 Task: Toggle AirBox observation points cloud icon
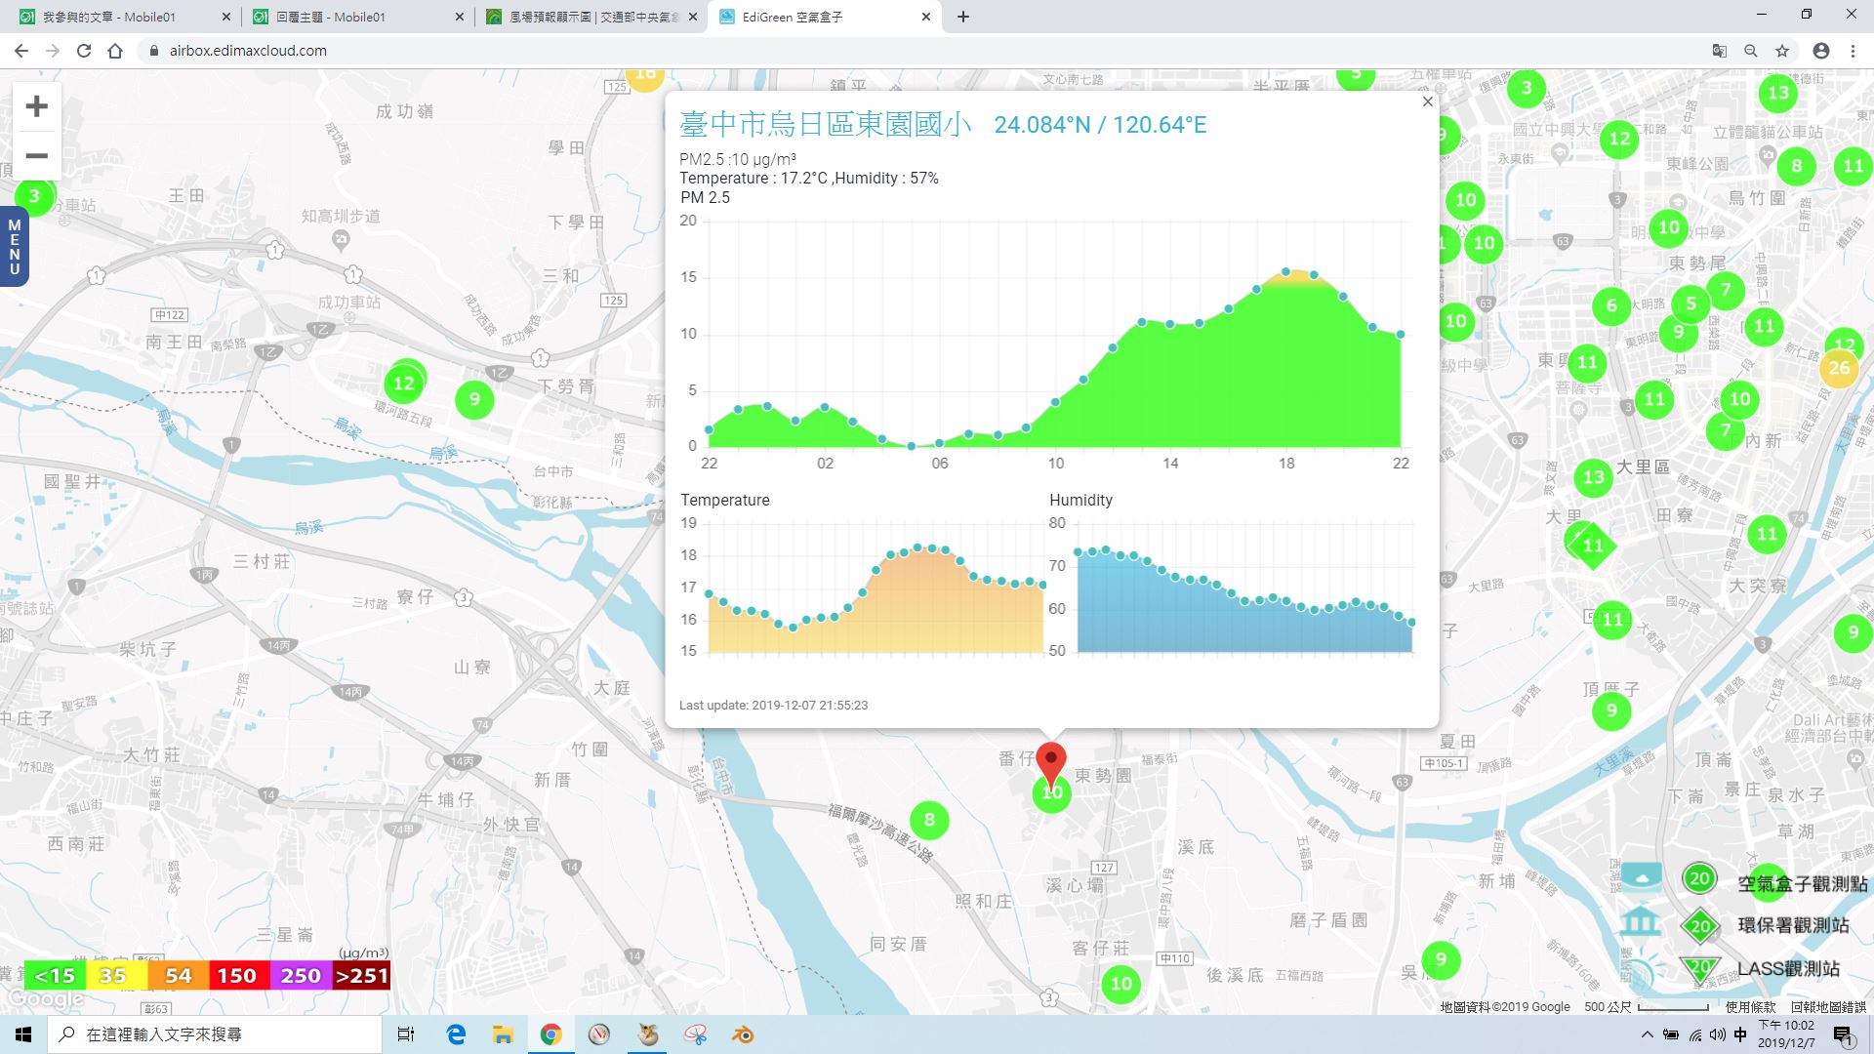[x=1641, y=876]
